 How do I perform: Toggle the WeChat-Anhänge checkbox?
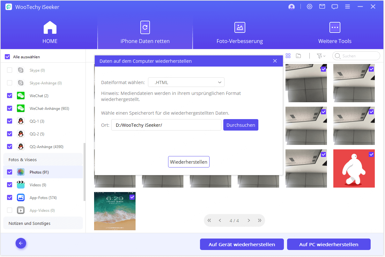tap(10, 108)
